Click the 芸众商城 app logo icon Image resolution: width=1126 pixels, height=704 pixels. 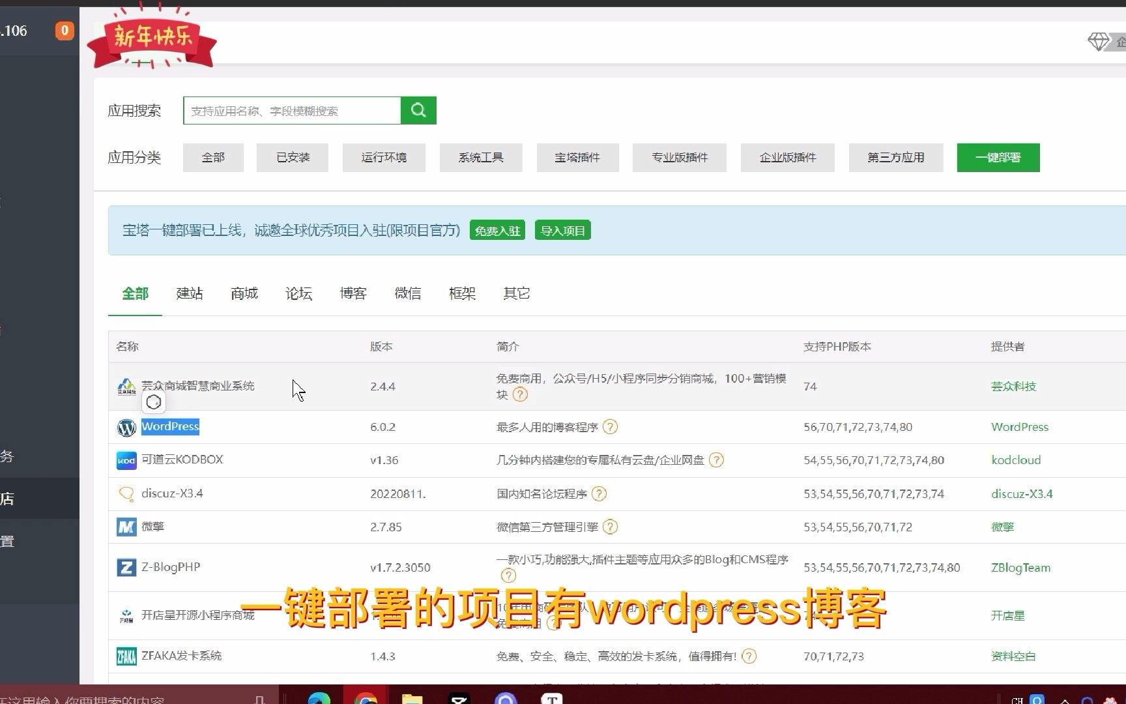(x=126, y=387)
